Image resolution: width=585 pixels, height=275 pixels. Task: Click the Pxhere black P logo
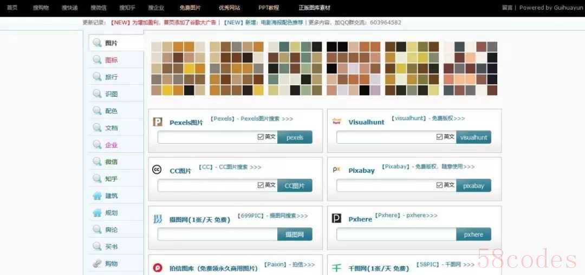tap(336, 218)
